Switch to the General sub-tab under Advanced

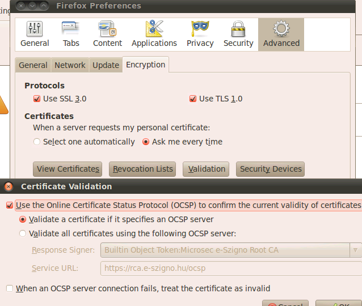(x=33, y=65)
